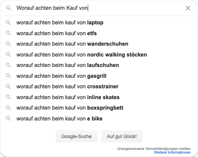Pick the 'e bike' suggestion
Viewport: 198px width, 157px height.
click(x=98, y=118)
